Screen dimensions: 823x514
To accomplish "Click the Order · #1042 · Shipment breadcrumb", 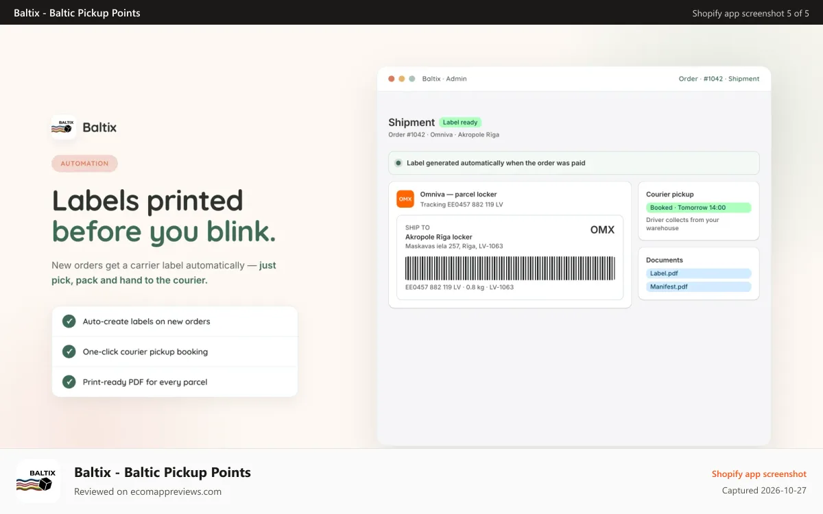I will (x=719, y=79).
